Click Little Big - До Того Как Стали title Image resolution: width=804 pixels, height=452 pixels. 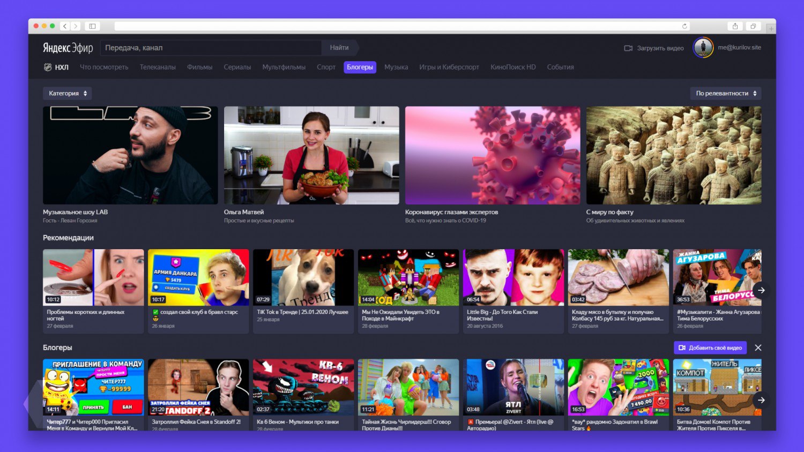pyautogui.click(x=502, y=315)
